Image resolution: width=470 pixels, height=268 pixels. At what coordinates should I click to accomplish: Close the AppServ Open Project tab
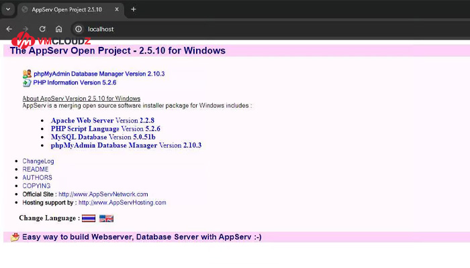click(117, 9)
